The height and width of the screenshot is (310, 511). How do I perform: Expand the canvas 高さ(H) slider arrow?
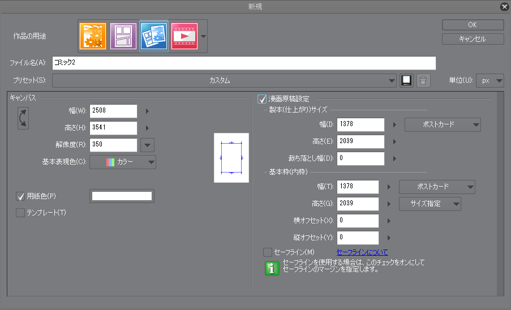[147, 128]
